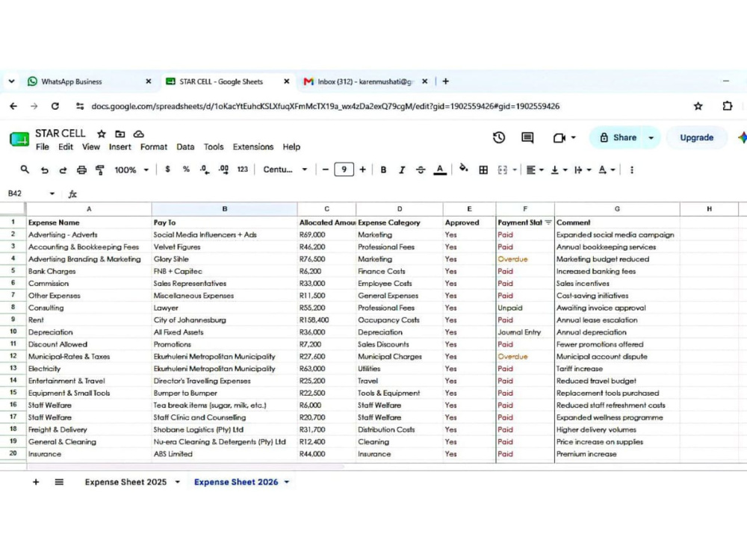Star the STAR CELL document

pyautogui.click(x=102, y=134)
